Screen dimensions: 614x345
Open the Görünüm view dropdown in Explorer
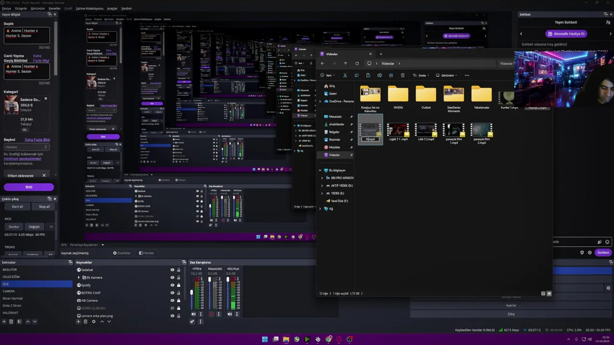[x=447, y=75]
